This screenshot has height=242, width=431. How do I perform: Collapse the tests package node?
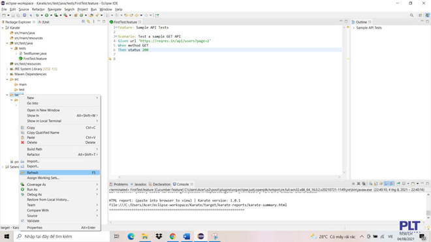(12, 48)
